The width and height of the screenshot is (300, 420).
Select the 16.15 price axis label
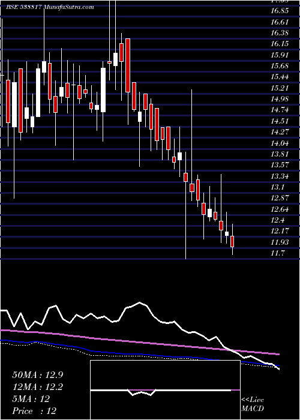pyautogui.click(x=280, y=44)
